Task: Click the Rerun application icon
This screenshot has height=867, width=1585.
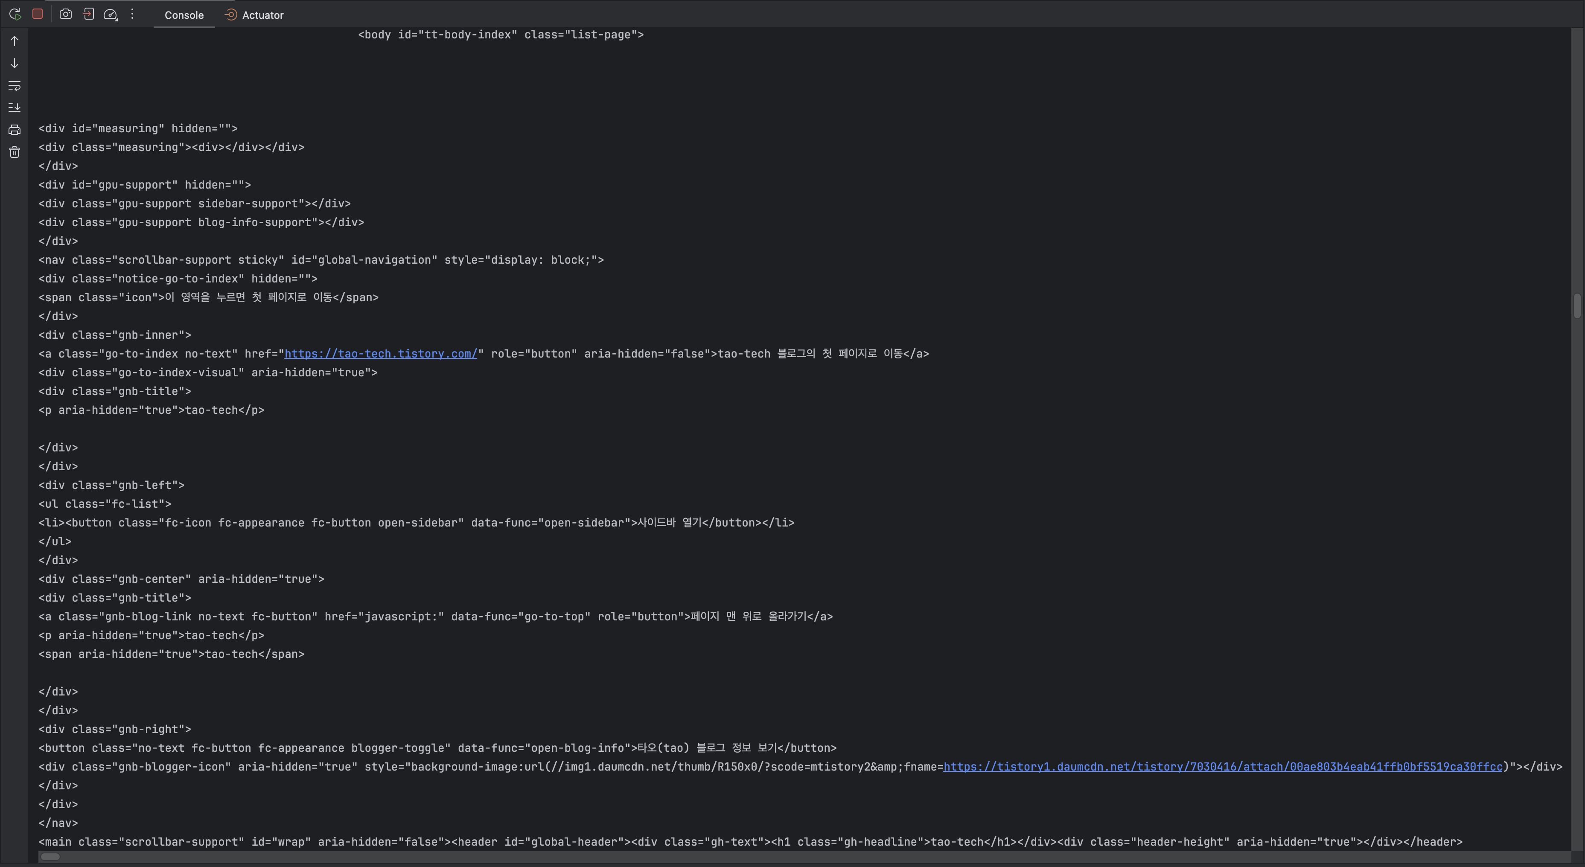Action: [15, 14]
